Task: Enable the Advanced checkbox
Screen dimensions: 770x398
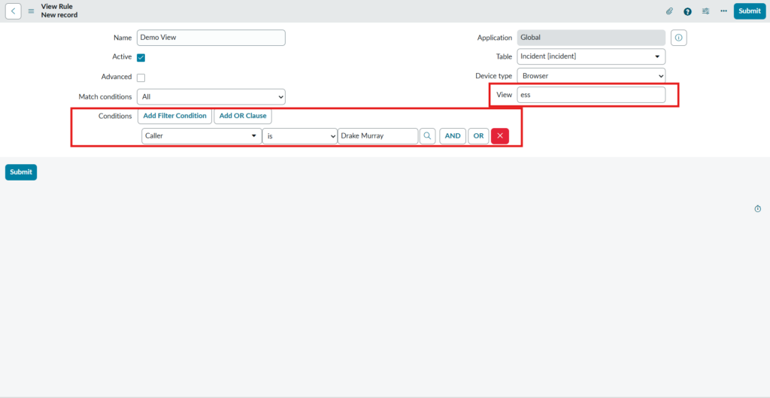Action: 141,77
